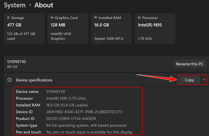Screen dimensions: 209x136
Task: Click the Intel(R) UHD Graphics text
Action: pos(61,36)
